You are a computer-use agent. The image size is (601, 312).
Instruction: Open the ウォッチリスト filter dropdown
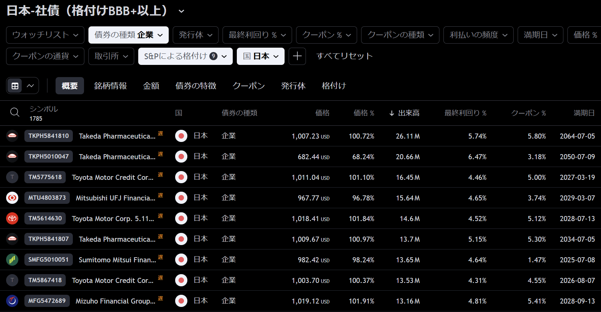click(45, 35)
